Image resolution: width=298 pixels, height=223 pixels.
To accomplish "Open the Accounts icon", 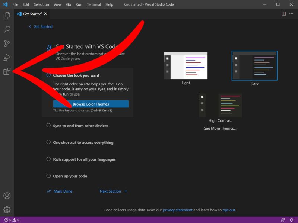I will 6,195.
